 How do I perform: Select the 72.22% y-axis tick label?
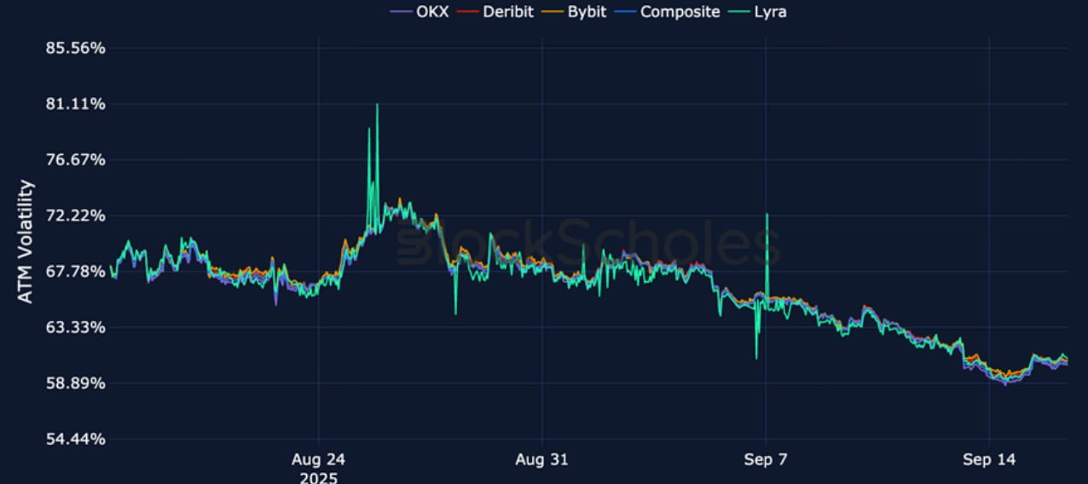point(75,216)
